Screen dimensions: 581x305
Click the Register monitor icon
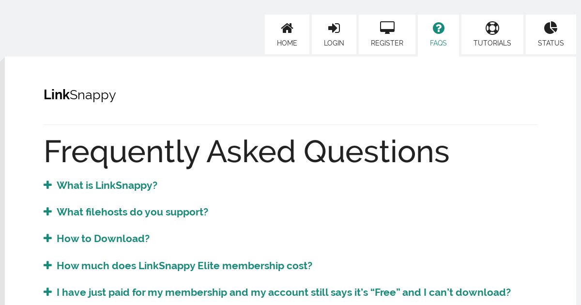click(x=387, y=28)
